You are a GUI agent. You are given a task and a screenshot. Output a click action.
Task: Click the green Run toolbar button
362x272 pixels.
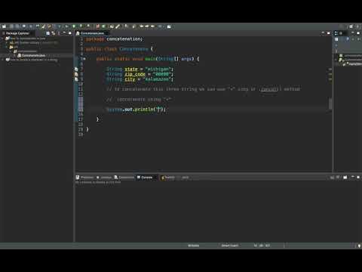(x=74, y=26)
